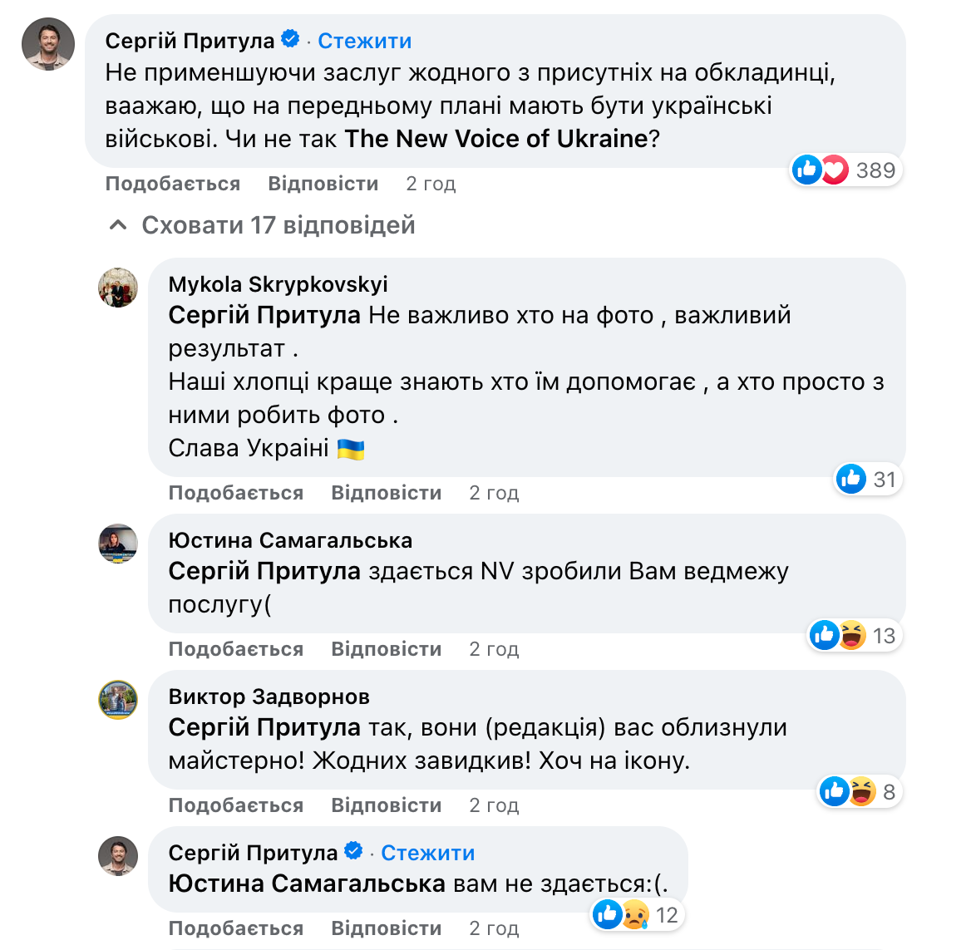Open Mykola Skrypkovskyi's profile from his name
Image resolution: width=971 pixels, height=950 pixels.
[x=278, y=284]
